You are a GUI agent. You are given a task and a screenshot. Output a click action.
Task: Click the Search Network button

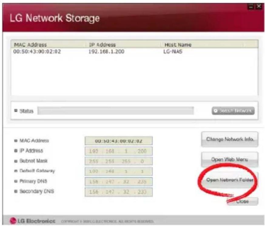click(x=233, y=111)
